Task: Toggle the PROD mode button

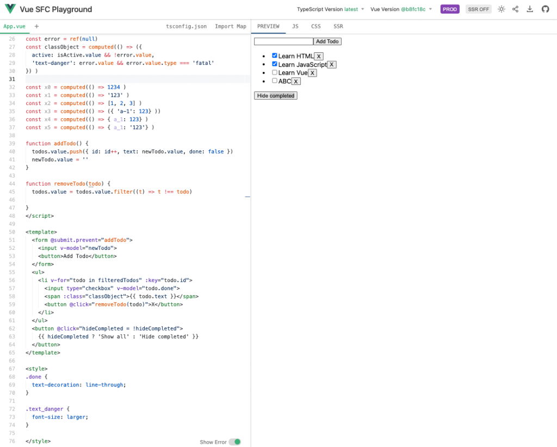Action: click(x=450, y=9)
